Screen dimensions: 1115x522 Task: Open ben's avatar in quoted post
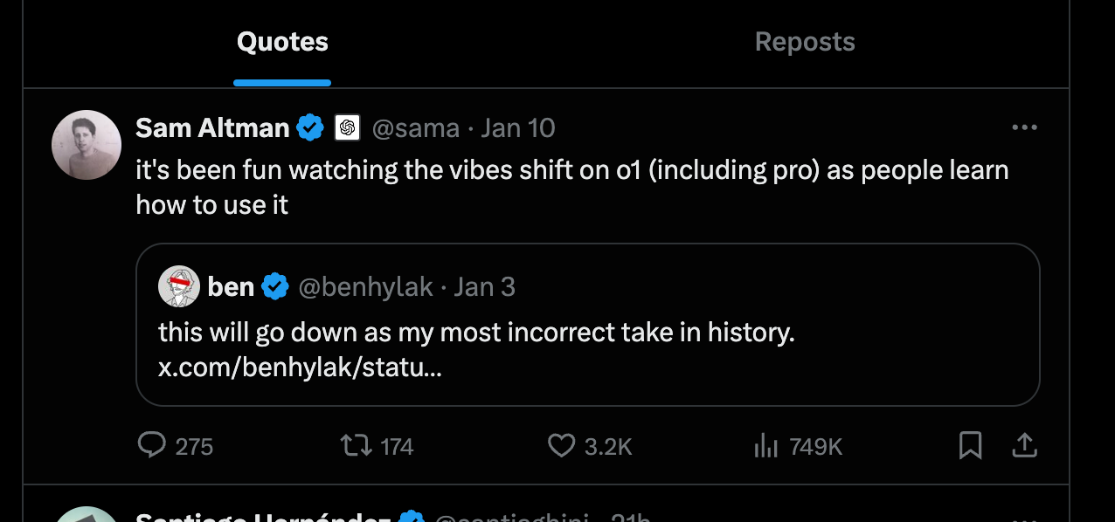tap(179, 286)
